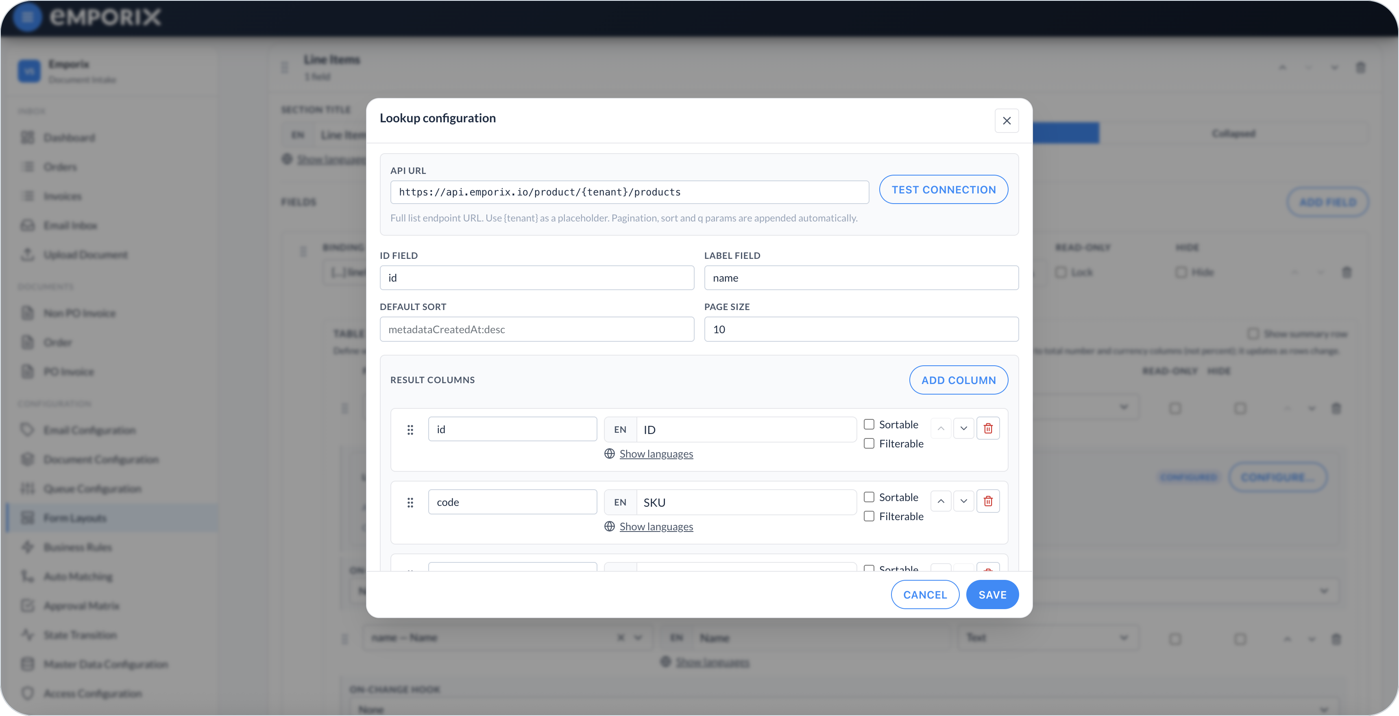1399x716 pixels.
Task: Delete the SKU result column
Action: pos(988,501)
